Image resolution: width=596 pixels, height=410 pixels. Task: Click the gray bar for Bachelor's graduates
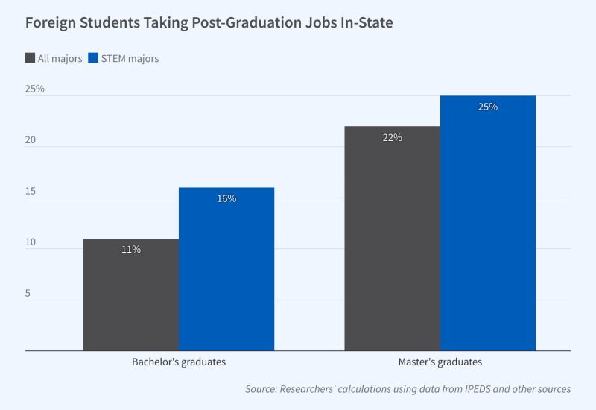pyautogui.click(x=131, y=298)
